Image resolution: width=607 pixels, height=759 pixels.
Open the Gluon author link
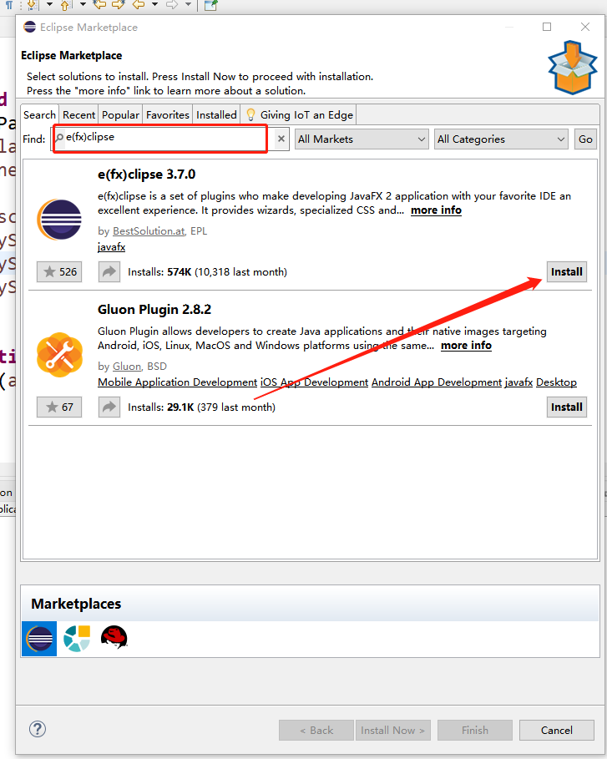pyautogui.click(x=127, y=366)
